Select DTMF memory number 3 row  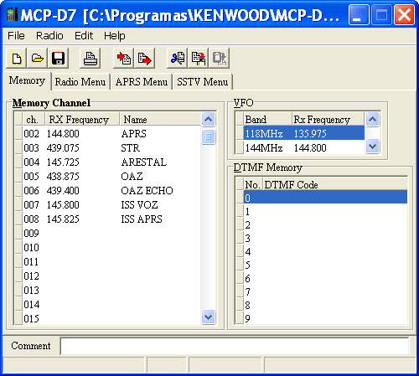click(322, 238)
